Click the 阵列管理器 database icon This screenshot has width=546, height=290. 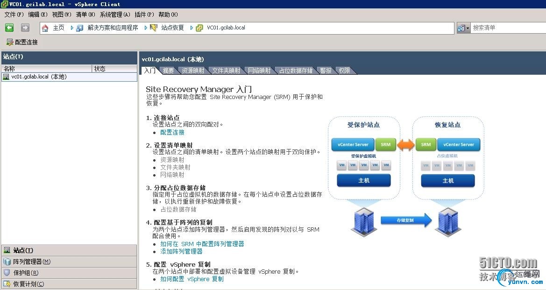pyautogui.click(x=7, y=262)
